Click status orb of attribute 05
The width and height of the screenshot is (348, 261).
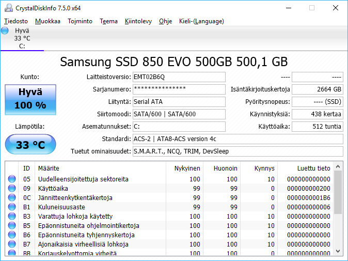coord(12,179)
